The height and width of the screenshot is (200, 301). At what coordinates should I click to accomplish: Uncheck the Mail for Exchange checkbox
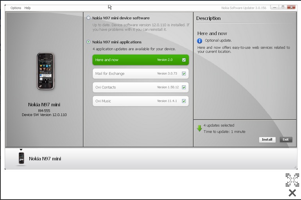[184, 74]
